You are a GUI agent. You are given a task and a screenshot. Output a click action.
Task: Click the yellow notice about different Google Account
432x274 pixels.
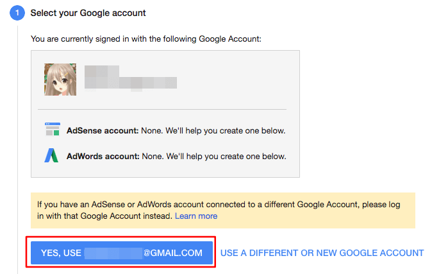click(222, 210)
